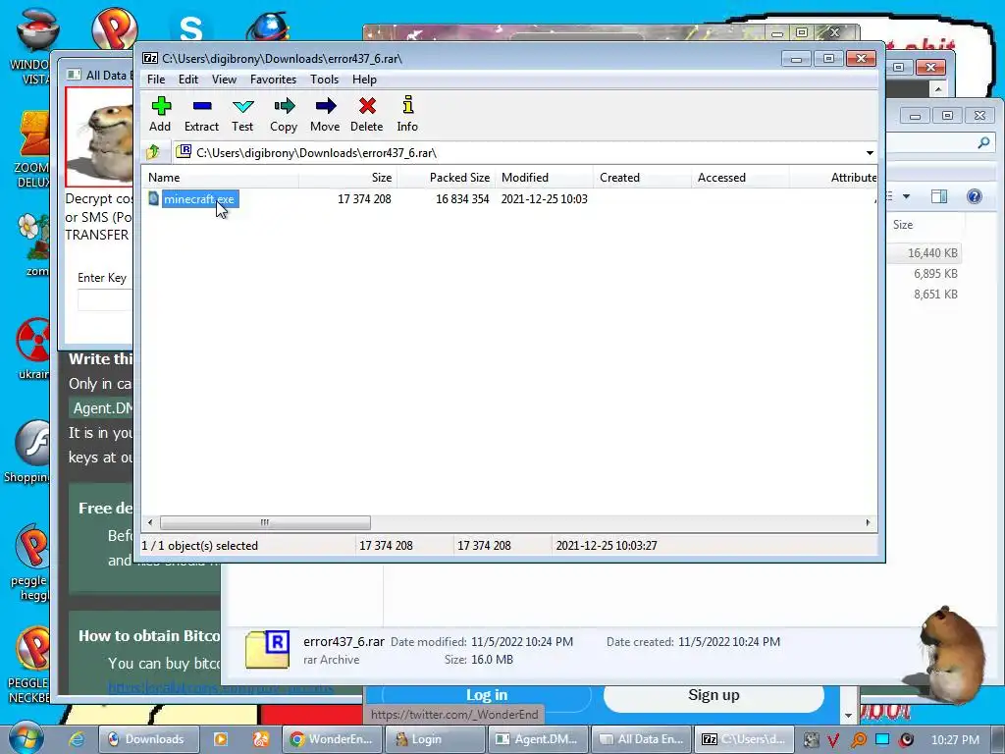Click the taskbar clock showing 10:27 PM
The image size is (1005, 754).
[954, 739]
